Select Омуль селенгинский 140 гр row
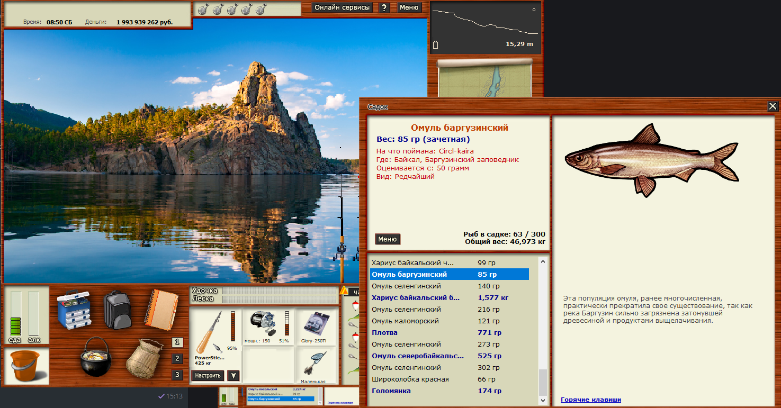The height and width of the screenshot is (408, 781). click(449, 286)
